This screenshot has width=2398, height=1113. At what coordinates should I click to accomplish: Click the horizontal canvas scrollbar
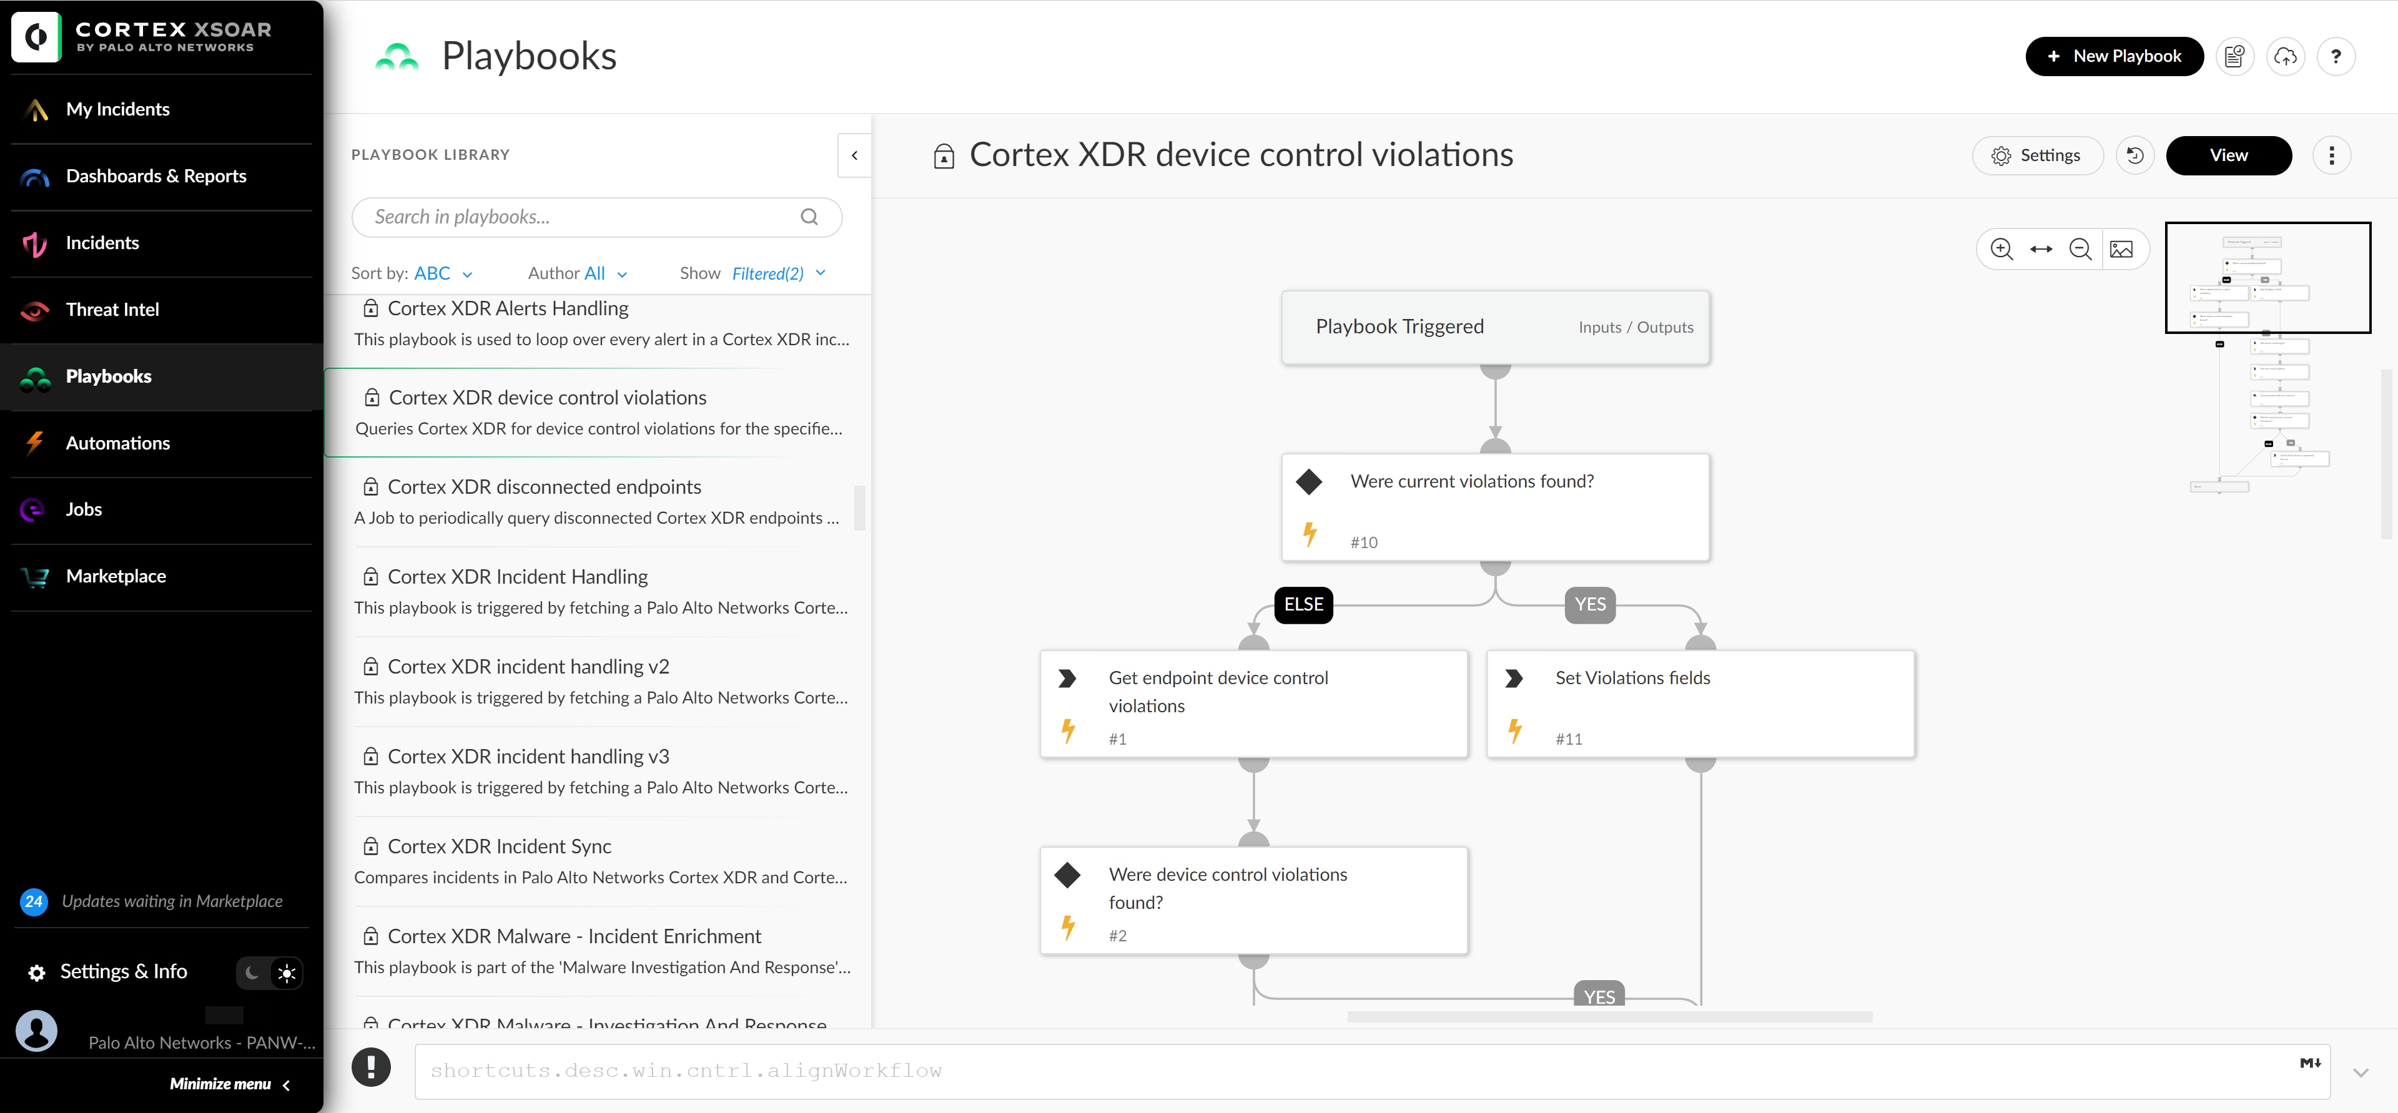(x=1609, y=1017)
